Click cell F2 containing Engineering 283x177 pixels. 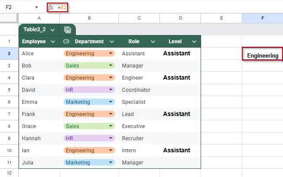point(263,54)
